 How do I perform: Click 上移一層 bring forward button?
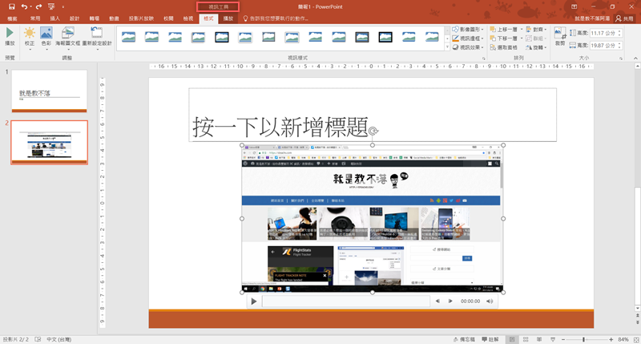click(x=504, y=30)
